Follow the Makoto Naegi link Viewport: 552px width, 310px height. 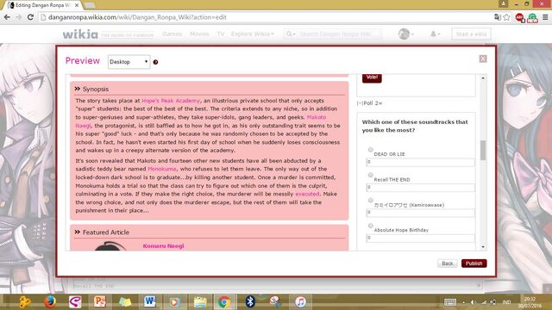[317, 117]
